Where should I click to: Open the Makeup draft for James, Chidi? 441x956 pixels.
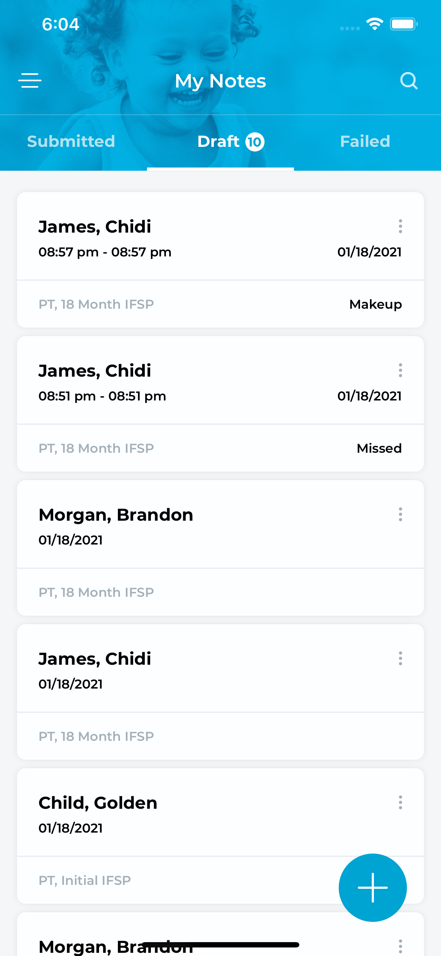[220, 260]
